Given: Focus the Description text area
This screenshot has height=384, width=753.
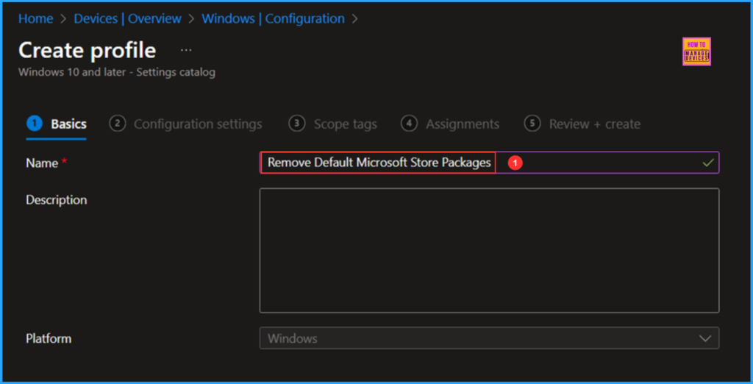Looking at the screenshot, I should tap(489, 250).
